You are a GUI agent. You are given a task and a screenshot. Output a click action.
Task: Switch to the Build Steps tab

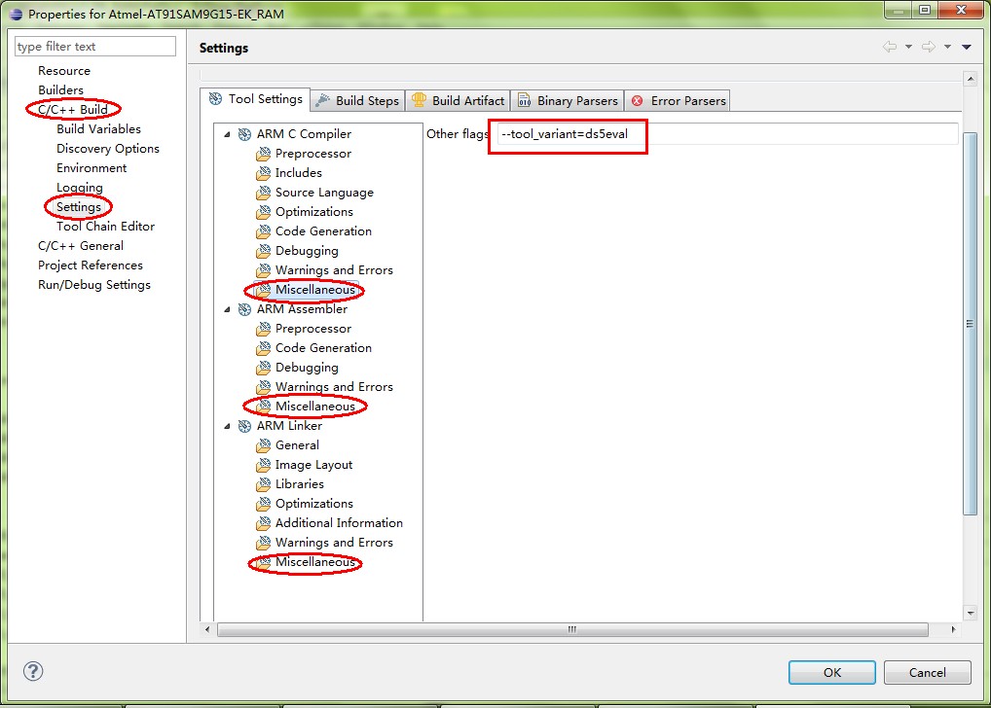[x=357, y=100]
